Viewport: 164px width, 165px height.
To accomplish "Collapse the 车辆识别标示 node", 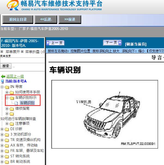I will click(x=7, y=98).
